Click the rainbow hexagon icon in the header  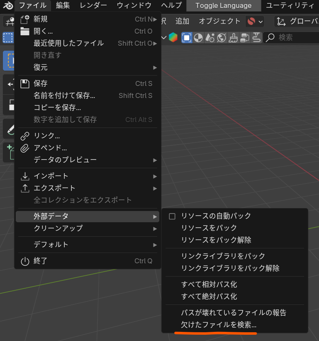tap(173, 37)
